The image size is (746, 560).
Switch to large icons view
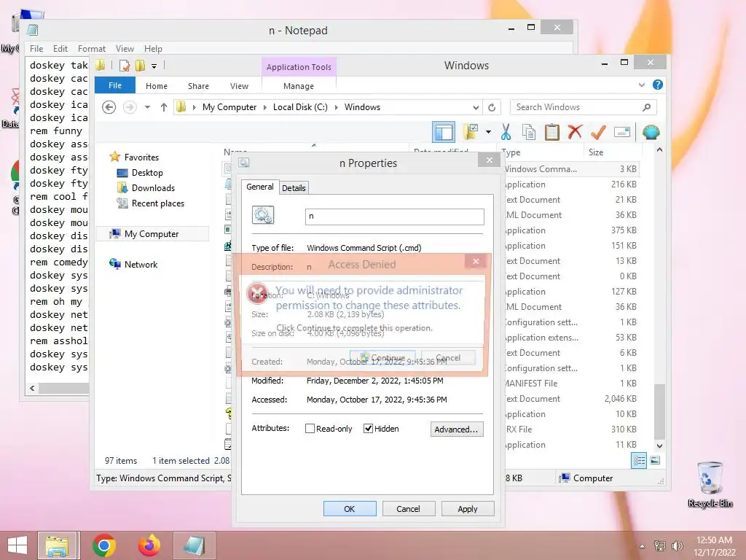tap(655, 460)
